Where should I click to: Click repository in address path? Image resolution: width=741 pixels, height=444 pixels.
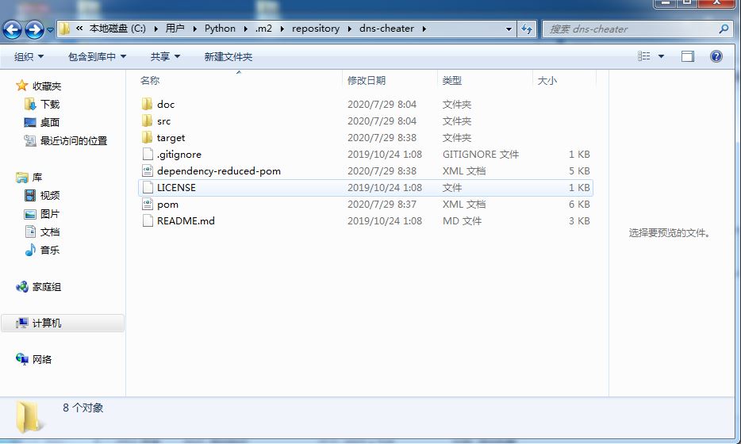coord(316,29)
